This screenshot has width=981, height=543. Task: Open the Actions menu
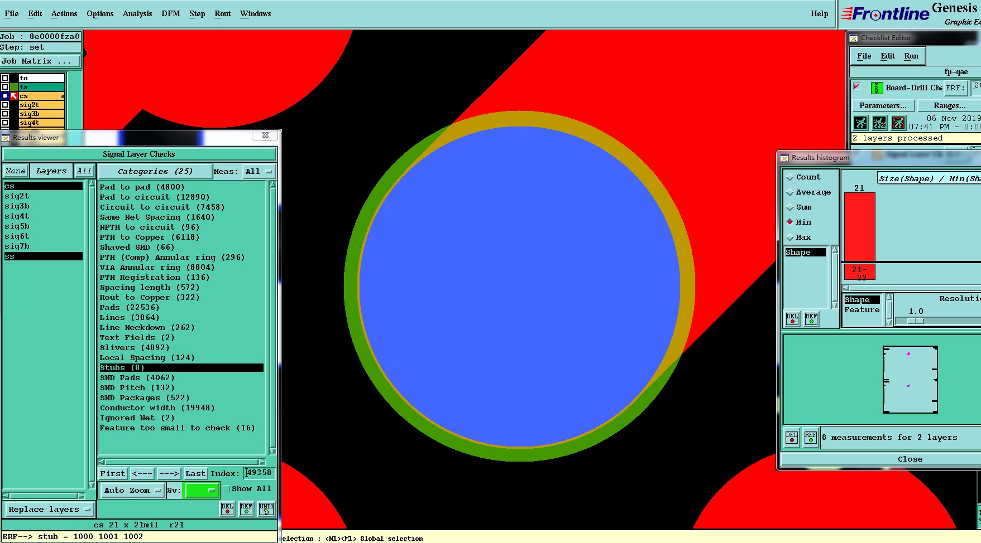click(x=64, y=13)
